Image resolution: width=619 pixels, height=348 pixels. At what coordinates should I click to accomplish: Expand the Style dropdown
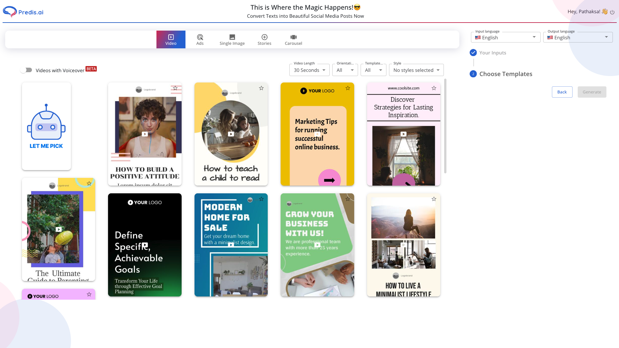(x=416, y=70)
